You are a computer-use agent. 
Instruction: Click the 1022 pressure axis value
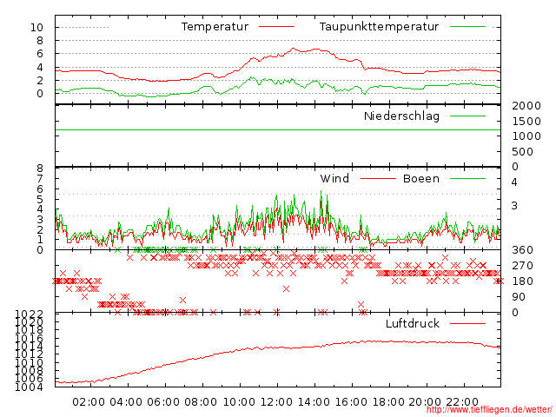coord(29,314)
